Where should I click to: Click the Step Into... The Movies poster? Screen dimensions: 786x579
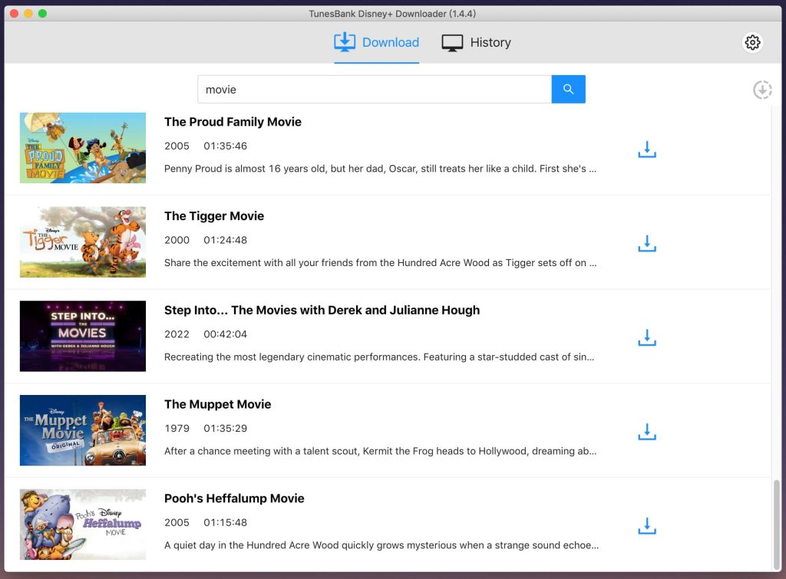click(83, 336)
